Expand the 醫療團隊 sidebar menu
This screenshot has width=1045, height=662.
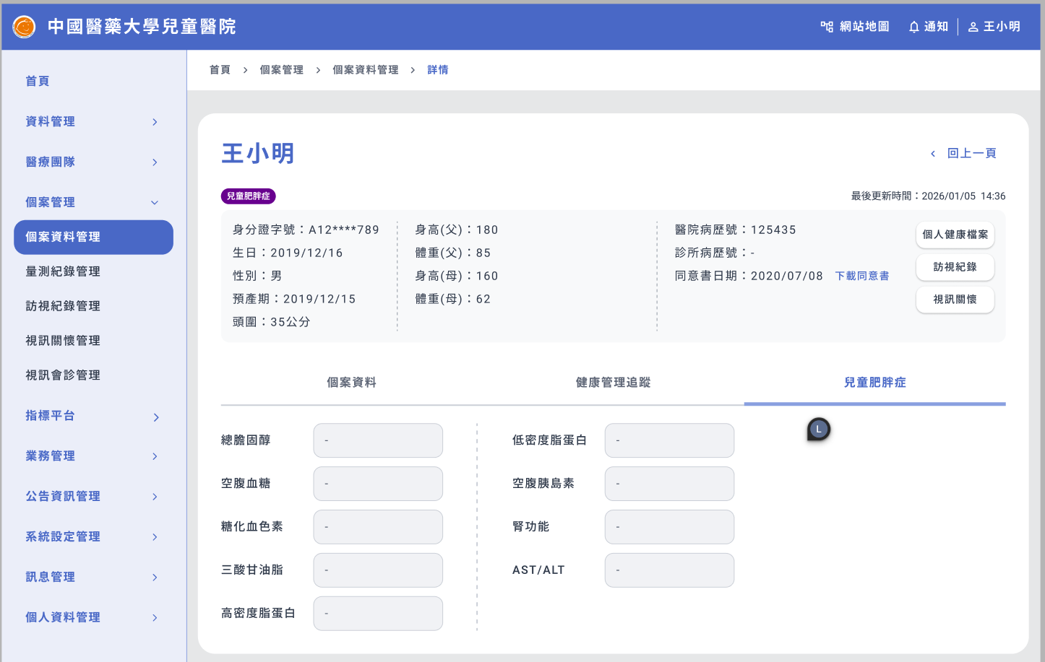[x=92, y=162]
